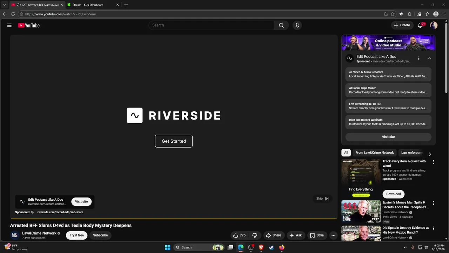Open Brave browser from taskbar
Screen dimensions: 449x253
[x=261, y=247]
